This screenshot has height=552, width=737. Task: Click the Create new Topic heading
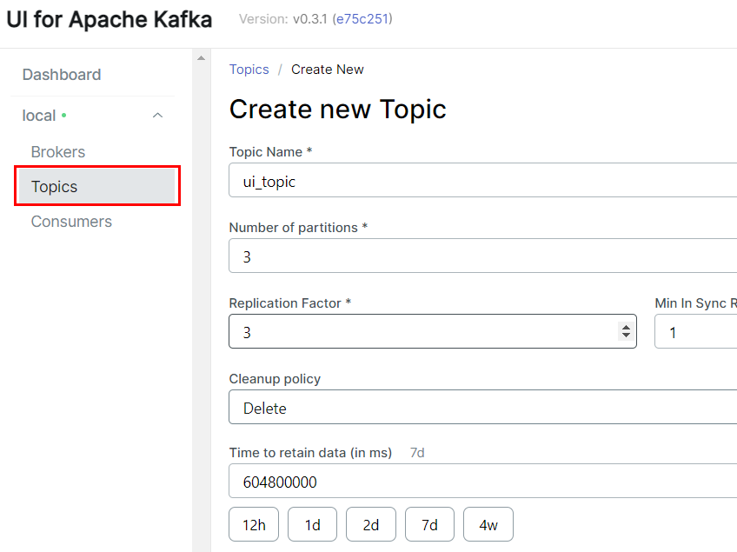(337, 110)
